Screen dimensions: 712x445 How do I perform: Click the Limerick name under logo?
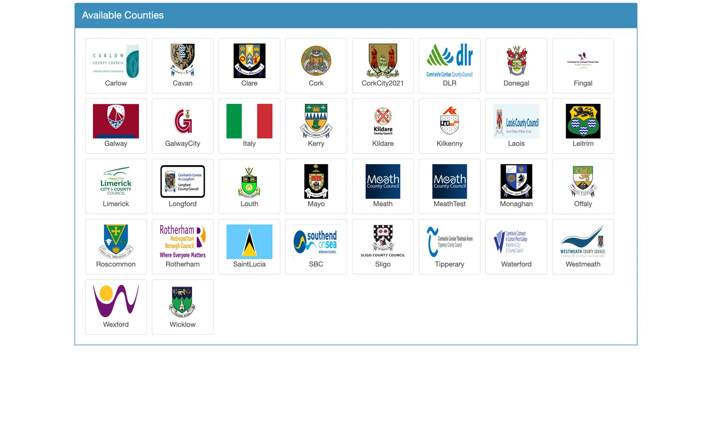(x=116, y=204)
